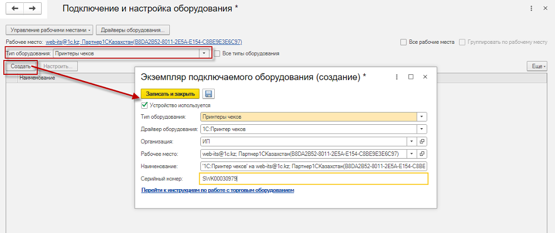Click the floppy disk save icon
555x233 pixels.
pyautogui.click(x=209, y=94)
